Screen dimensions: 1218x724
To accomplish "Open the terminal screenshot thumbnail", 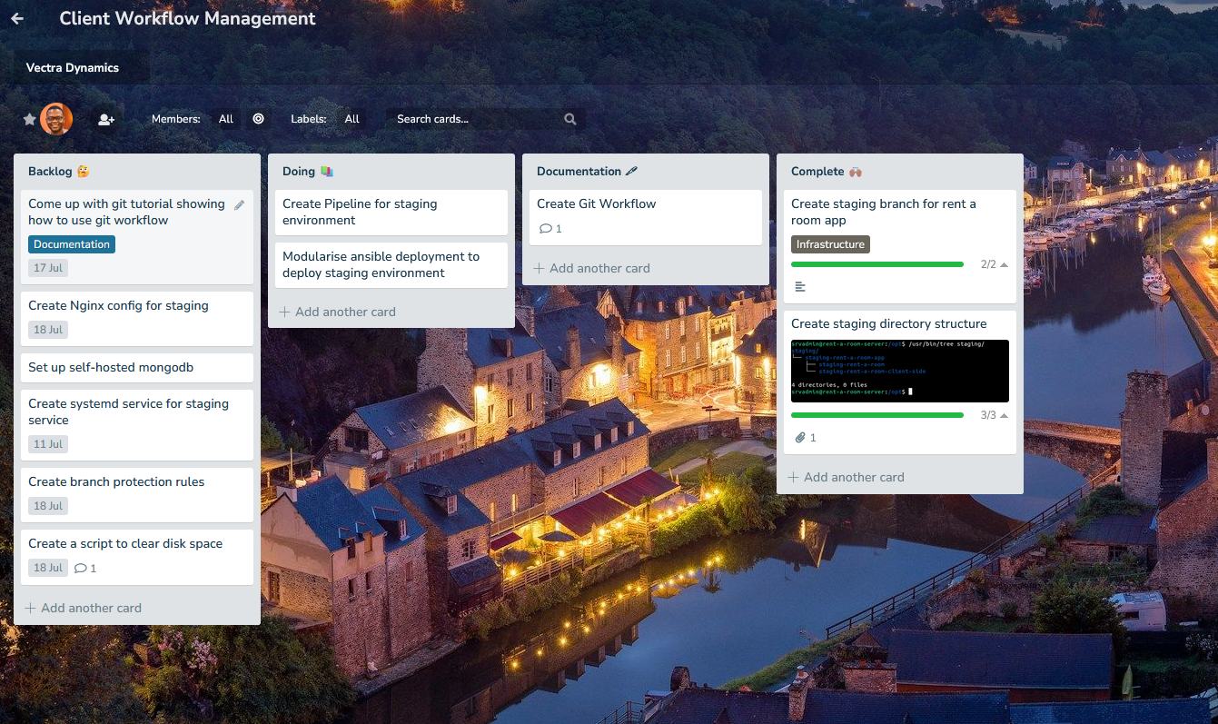I will [900, 371].
